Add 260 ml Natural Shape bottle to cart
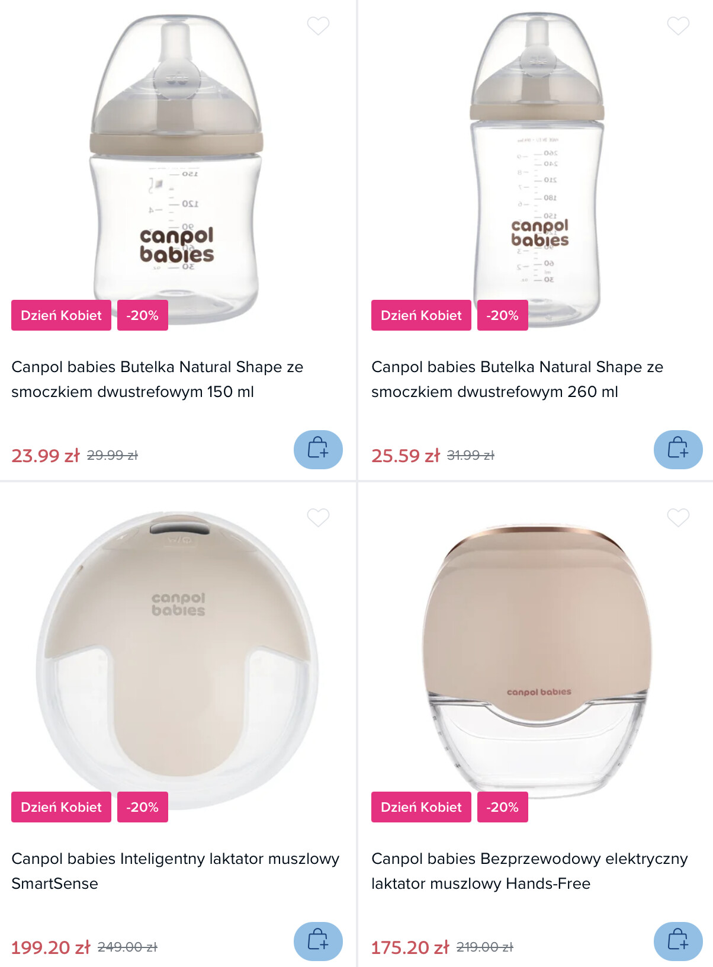Image resolution: width=713 pixels, height=967 pixels. (x=678, y=450)
